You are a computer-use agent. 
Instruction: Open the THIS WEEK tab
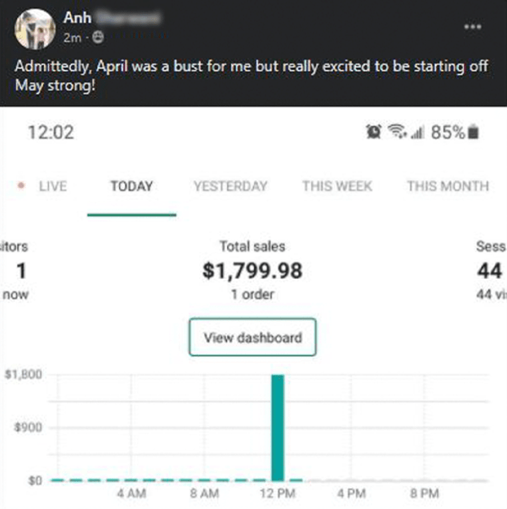click(x=338, y=186)
